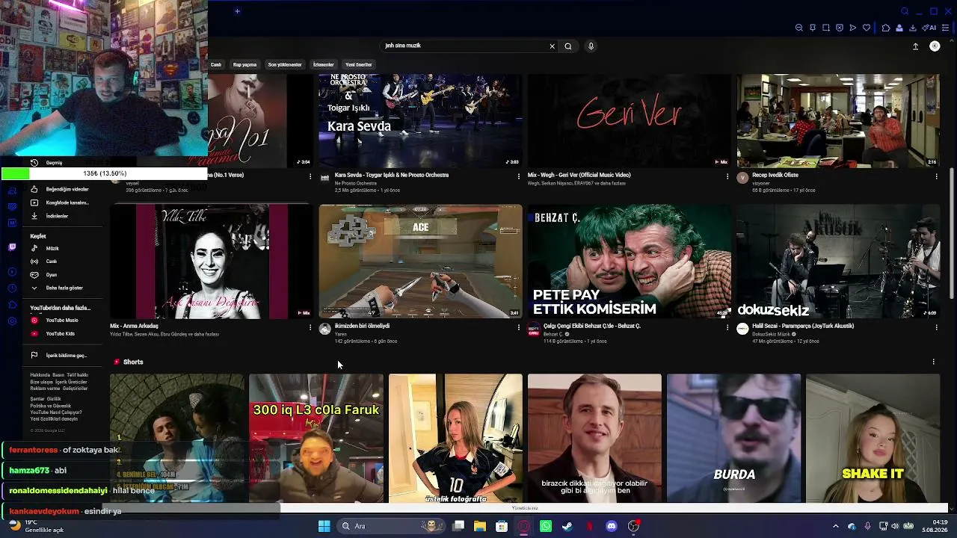This screenshot has height=538, width=957.
Task: Open options menu for Recep İvedik Ofiste
Action: pyautogui.click(x=936, y=176)
